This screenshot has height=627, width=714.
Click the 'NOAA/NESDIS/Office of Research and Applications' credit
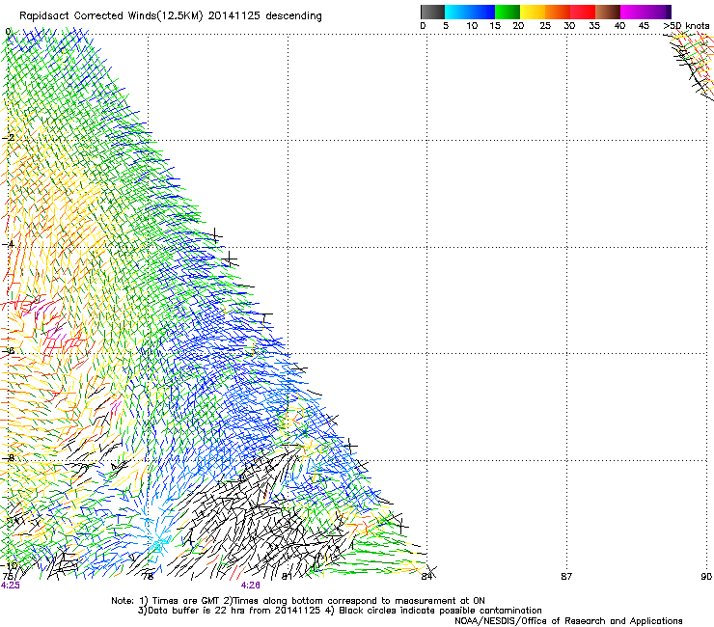568,621
